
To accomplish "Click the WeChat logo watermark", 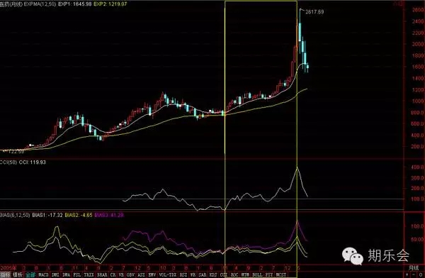I will (352, 256).
